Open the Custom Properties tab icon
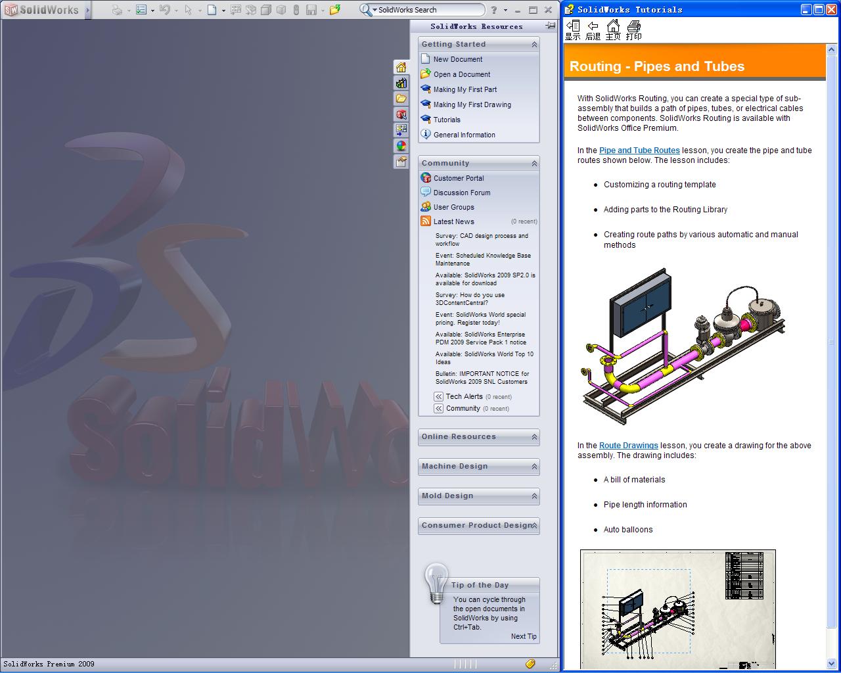841x673 pixels. pyautogui.click(x=401, y=162)
